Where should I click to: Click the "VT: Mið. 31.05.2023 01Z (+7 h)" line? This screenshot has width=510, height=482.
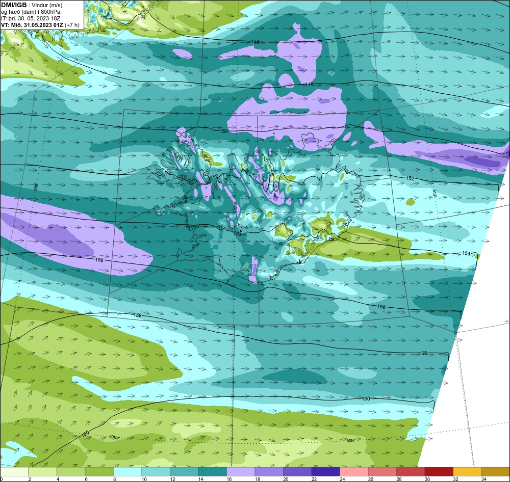[40, 25]
